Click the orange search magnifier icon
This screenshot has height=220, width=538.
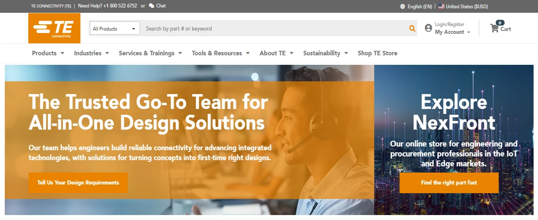click(412, 28)
